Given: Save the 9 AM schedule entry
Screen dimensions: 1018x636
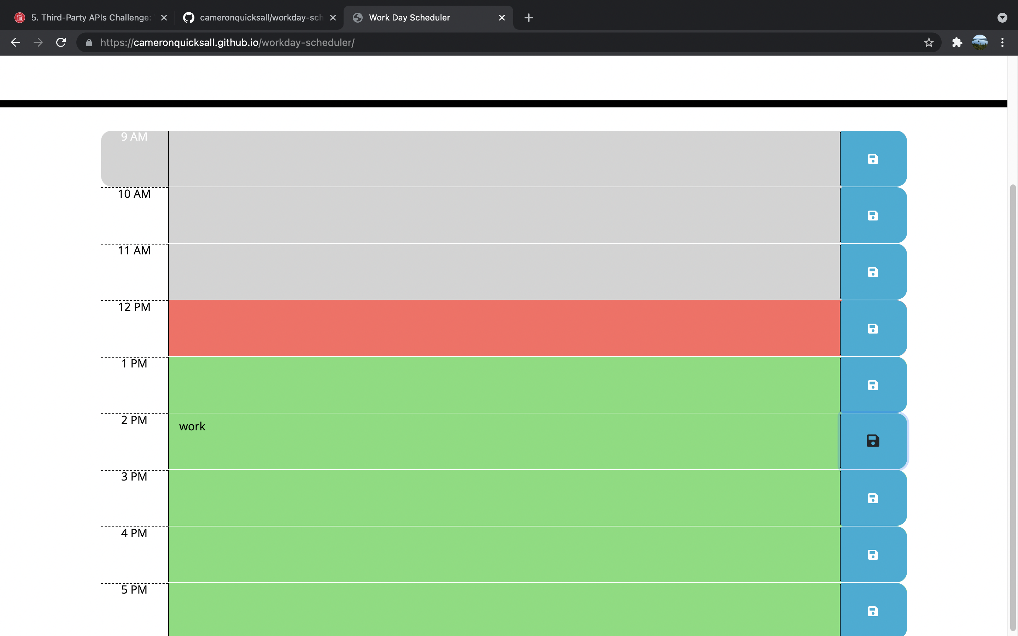Looking at the screenshot, I should (x=873, y=159).
